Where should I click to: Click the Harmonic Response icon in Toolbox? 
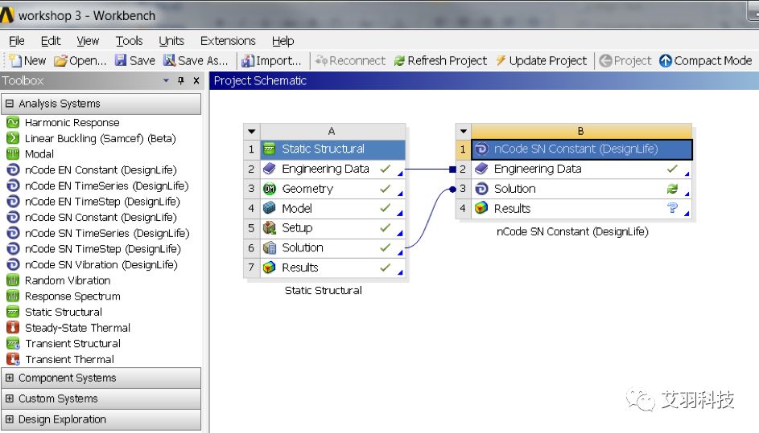point(13,122)
